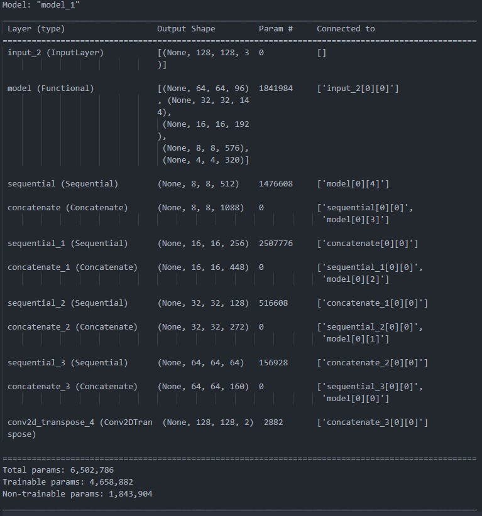Click the "['concatenate_3[0][0]']" connection text
482x516 pixels.
(x=372, y=422)
